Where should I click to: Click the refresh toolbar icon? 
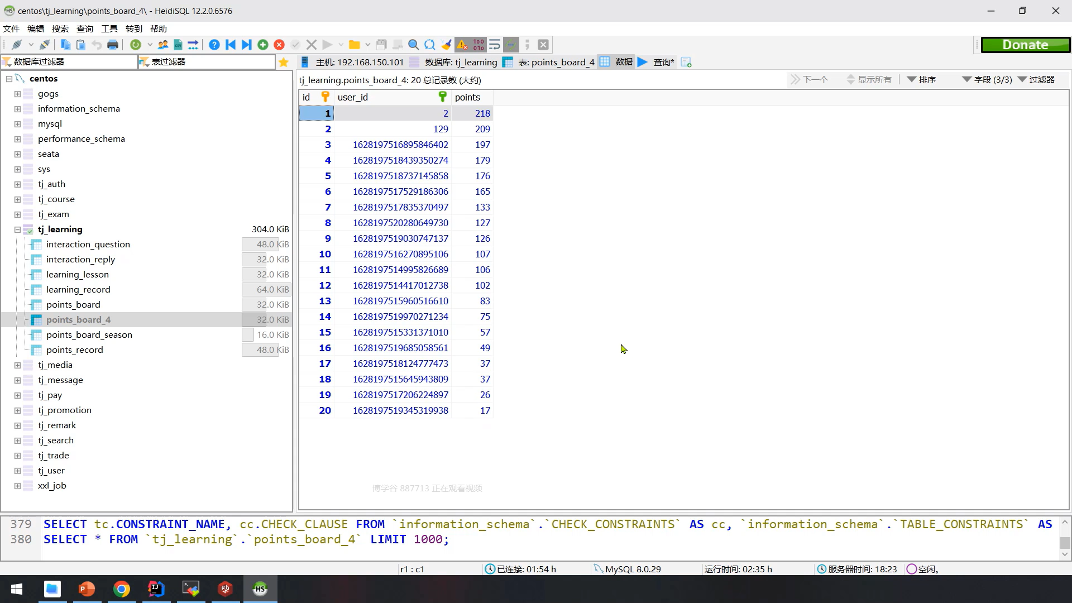point(136,45)
